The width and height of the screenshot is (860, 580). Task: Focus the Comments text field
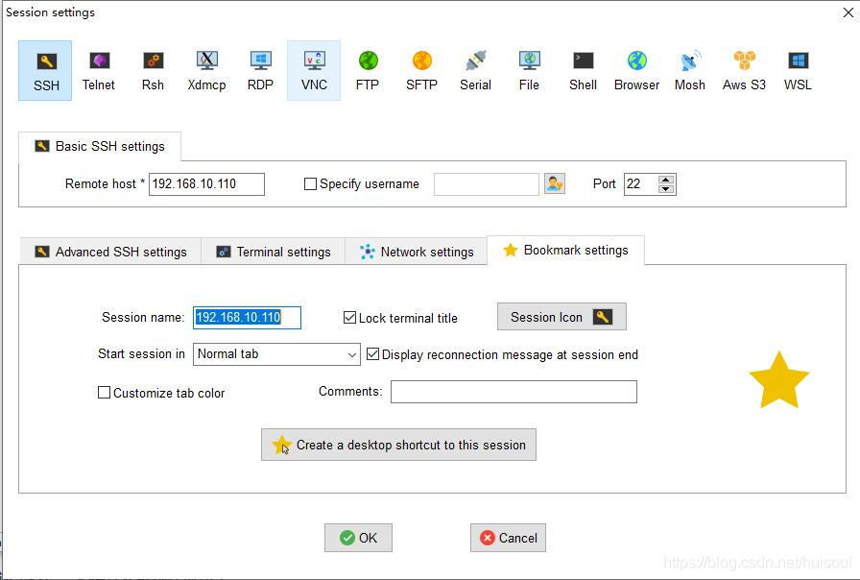coord(514,392)
